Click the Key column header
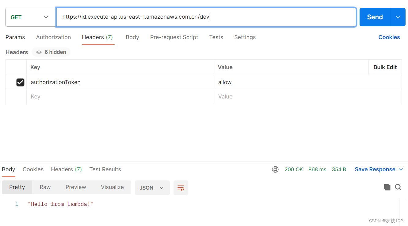This screenshot has width=408, height=226. pos(35,67)
